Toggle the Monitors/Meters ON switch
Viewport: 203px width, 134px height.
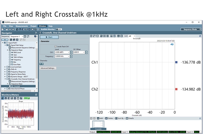click(x=27, y=98)
